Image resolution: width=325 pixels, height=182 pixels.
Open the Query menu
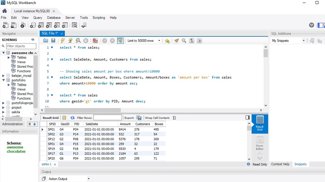coord(38,18)
